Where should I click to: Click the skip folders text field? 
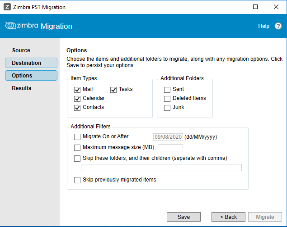[161, 168]
